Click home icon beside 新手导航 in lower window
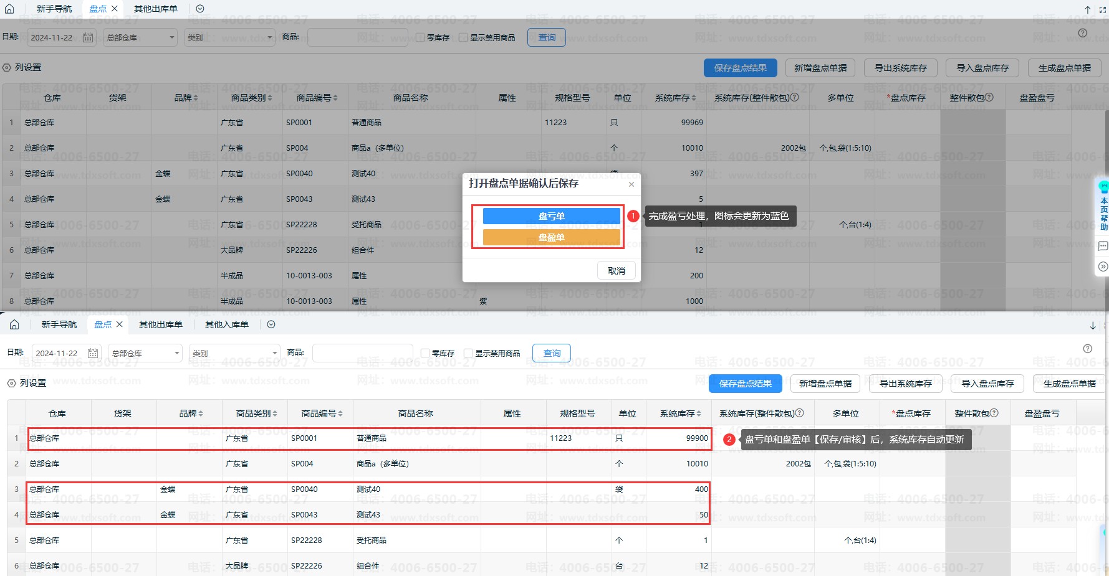 (14, 324)
